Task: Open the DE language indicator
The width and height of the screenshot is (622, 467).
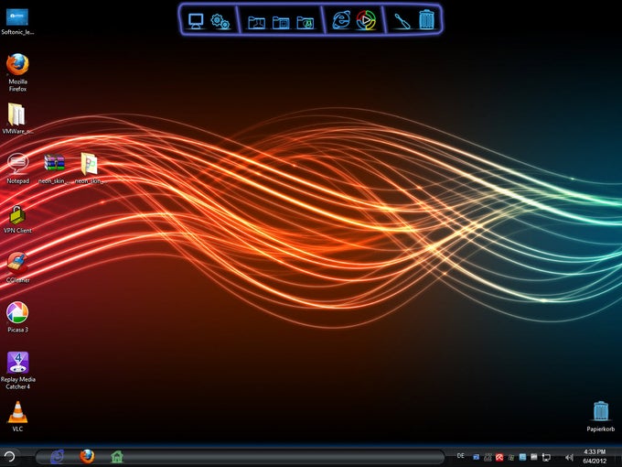Action: click(460, 456)
